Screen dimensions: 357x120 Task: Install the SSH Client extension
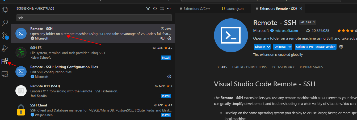pos(166,115)
